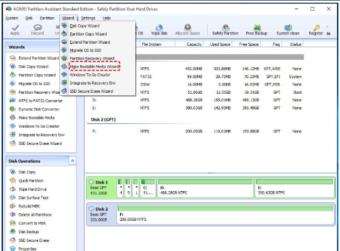Select the F: partition row under Disk 2
This screenshot has height=251, width=340.
point(197,131)
